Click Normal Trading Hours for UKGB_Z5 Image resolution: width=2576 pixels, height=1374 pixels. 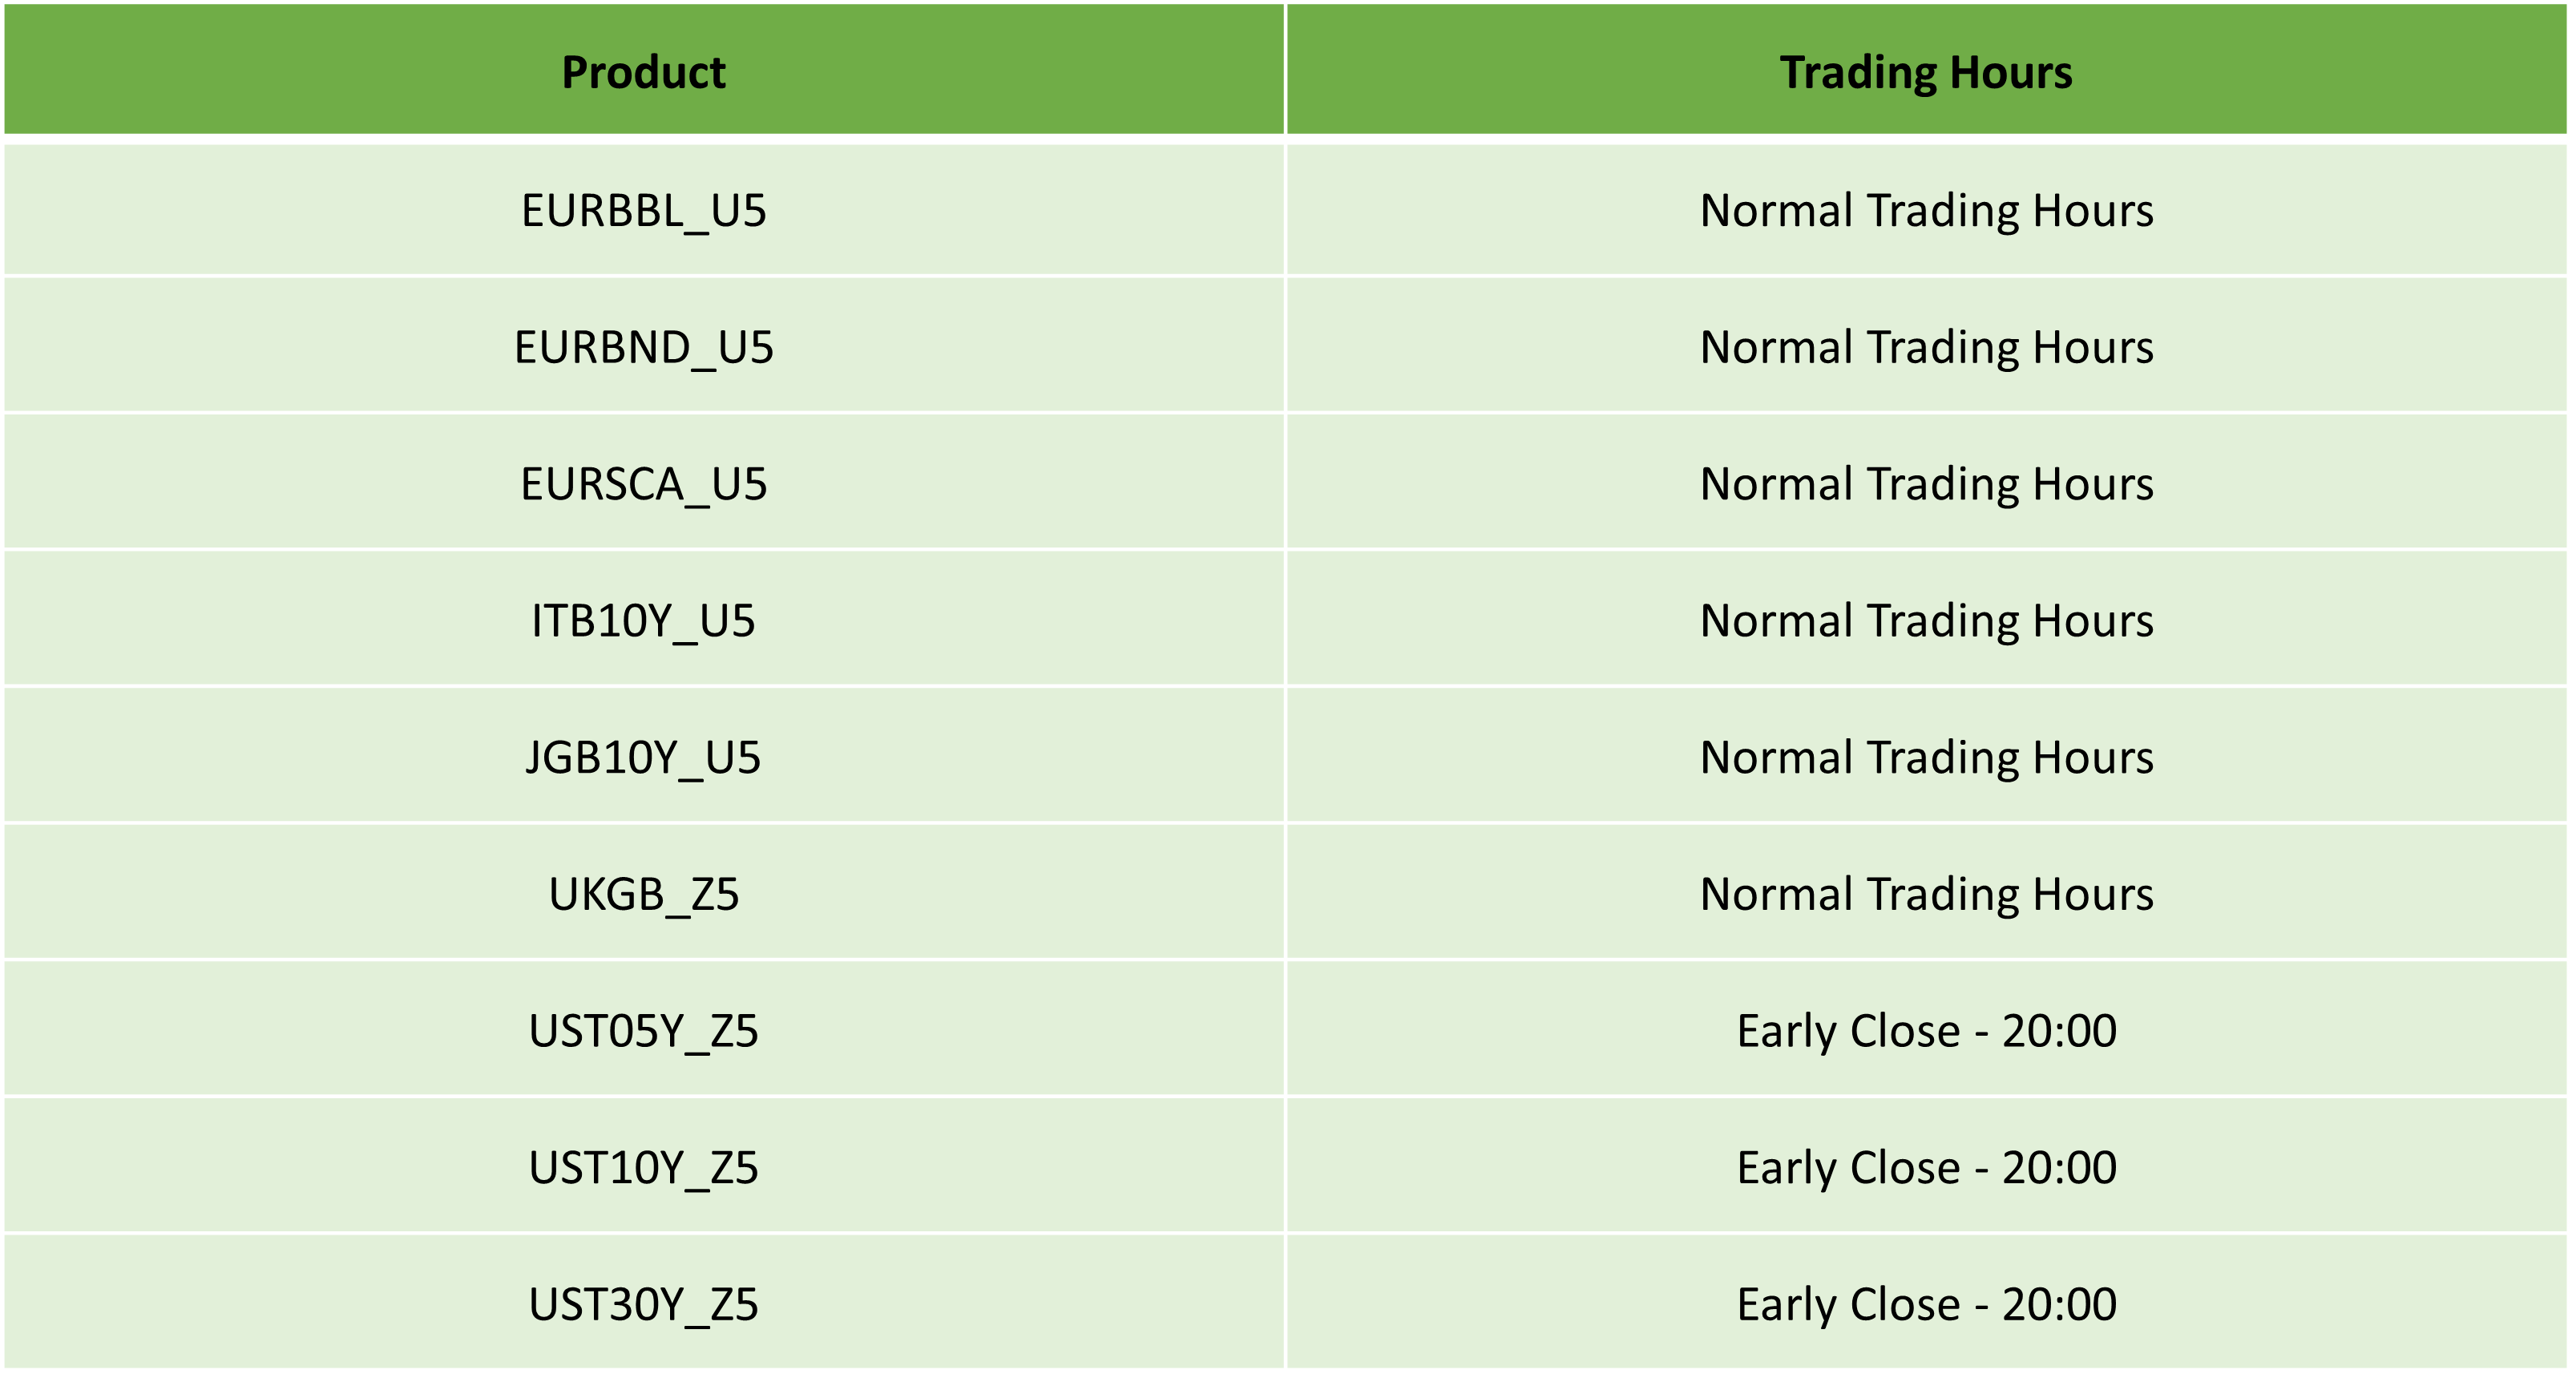tap(1926, 893)
